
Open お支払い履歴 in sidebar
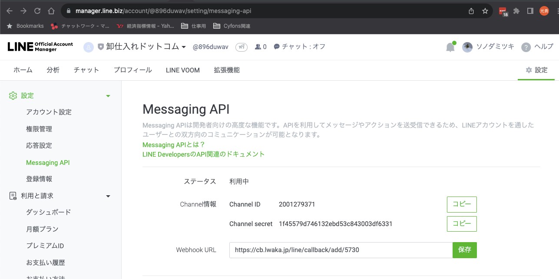[x=46, y=263]
